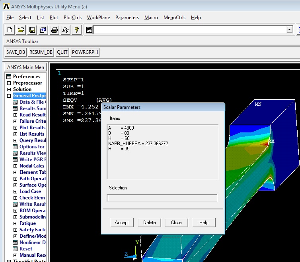Open the WorkPlane menu
This screenshot has width=300, height=262.
pos(98,18)
